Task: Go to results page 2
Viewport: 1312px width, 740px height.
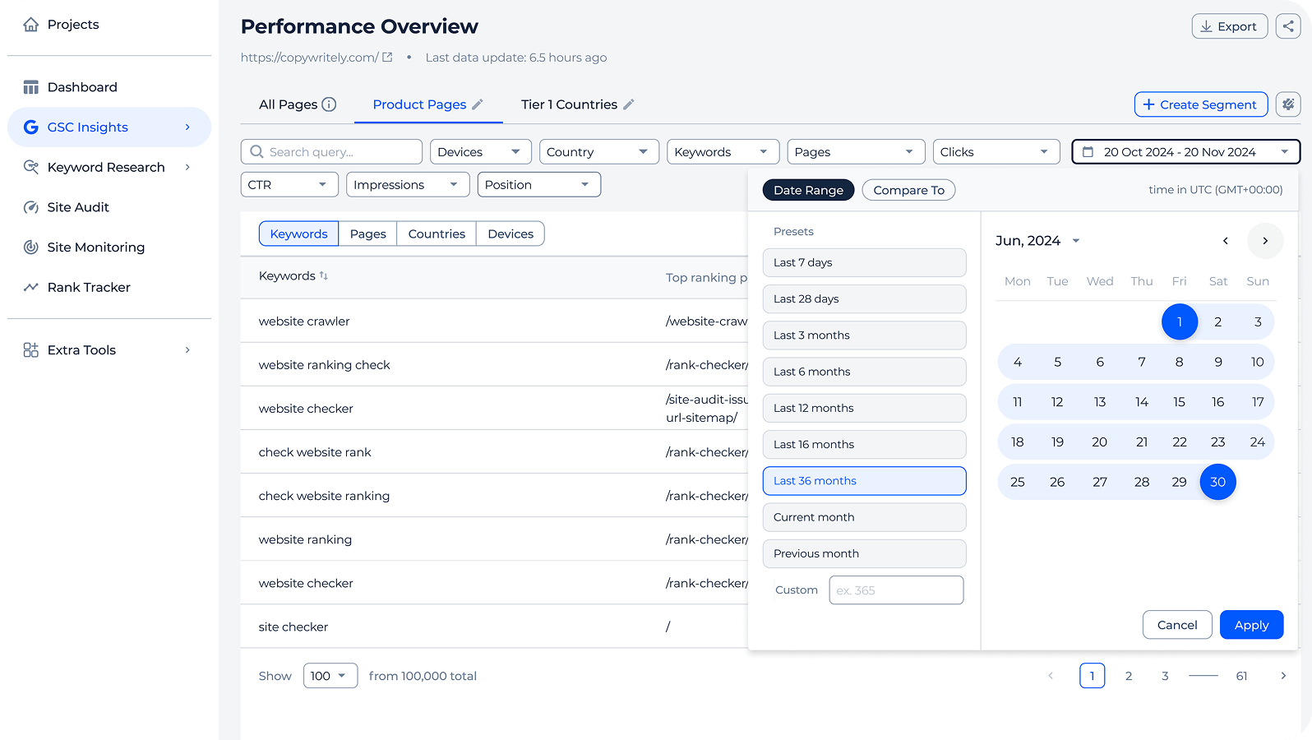Action: [1129, 676]
